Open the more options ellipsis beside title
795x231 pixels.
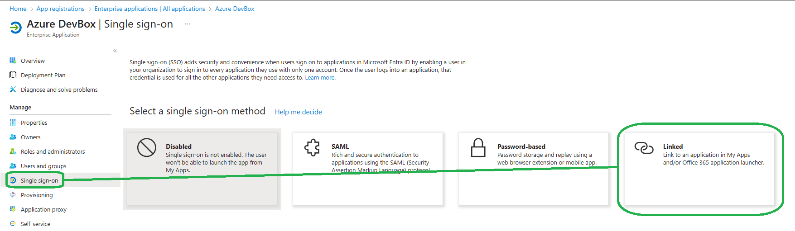pyautogui.click(x=188, y=24)
